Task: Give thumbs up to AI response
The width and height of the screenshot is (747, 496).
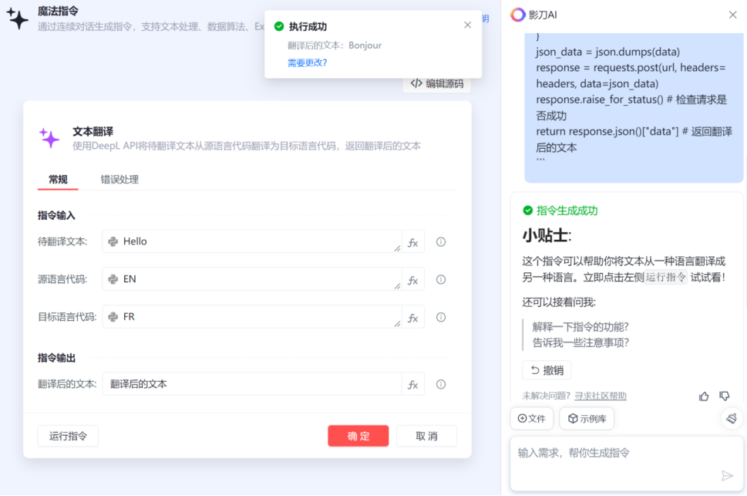Action: click(704, 396)
